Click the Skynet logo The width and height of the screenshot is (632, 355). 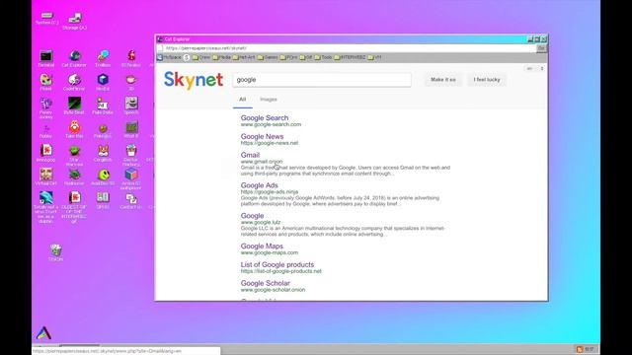click(194, 80)
